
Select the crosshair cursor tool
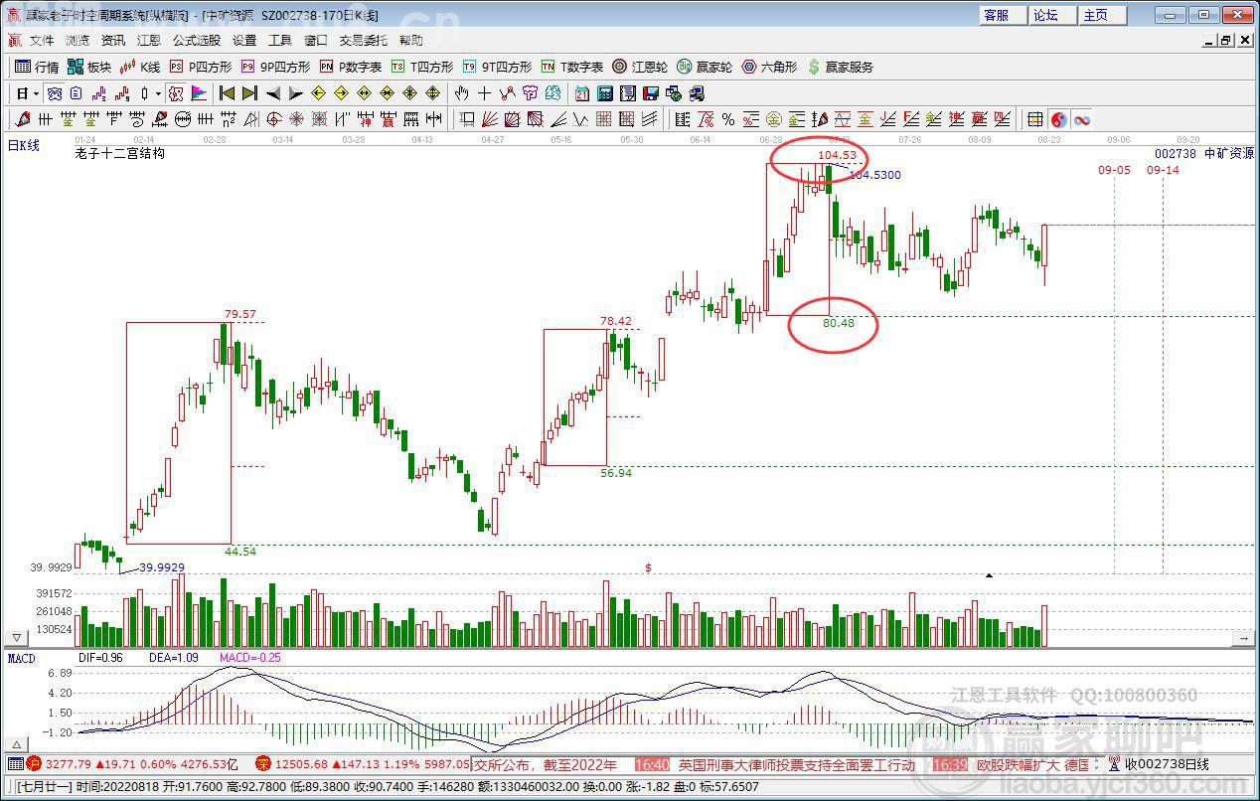484,93
